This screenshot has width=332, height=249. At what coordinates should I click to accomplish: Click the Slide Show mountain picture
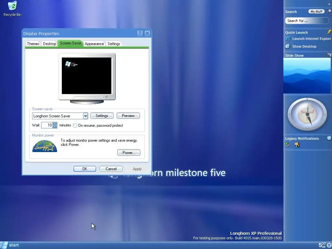(x=307, y=76)
